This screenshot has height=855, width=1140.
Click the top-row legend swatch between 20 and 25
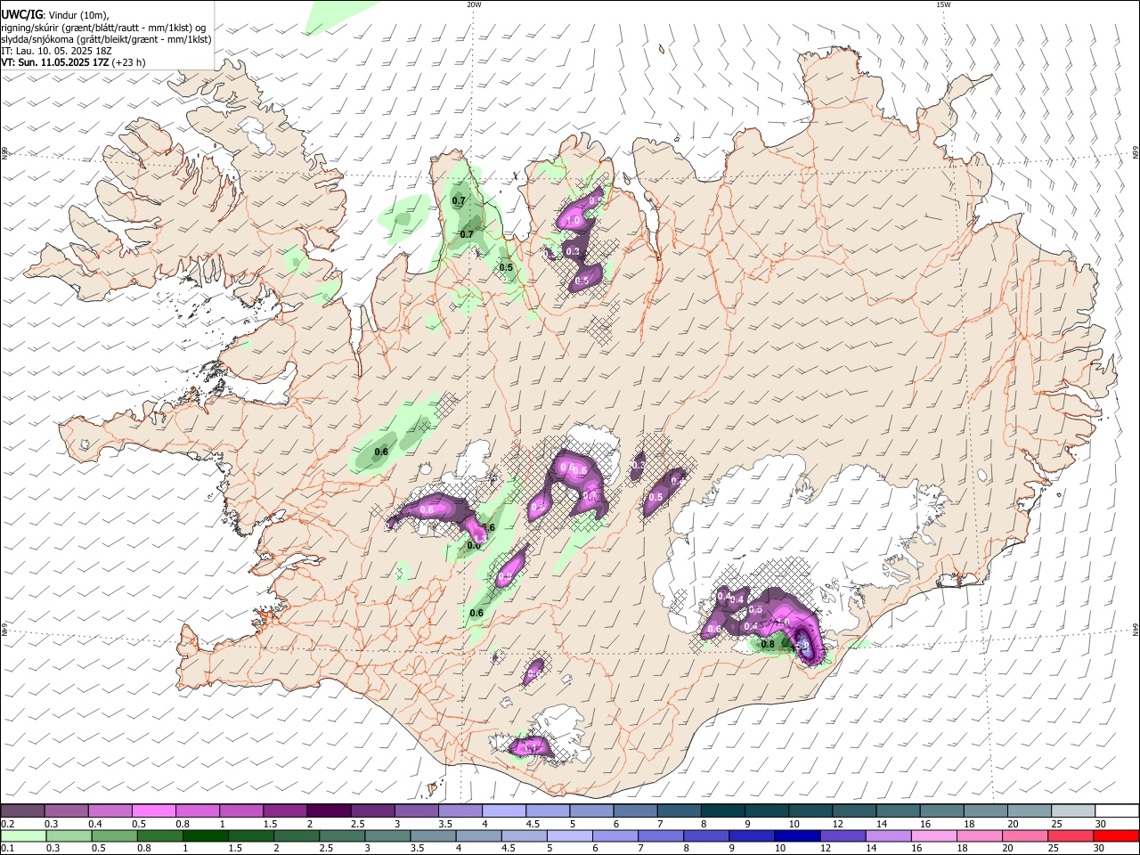(x=1030, y=811)
